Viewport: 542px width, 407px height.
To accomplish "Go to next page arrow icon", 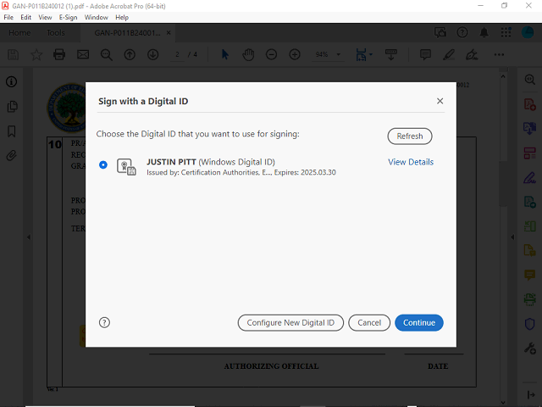I will [x=152, y=54].
